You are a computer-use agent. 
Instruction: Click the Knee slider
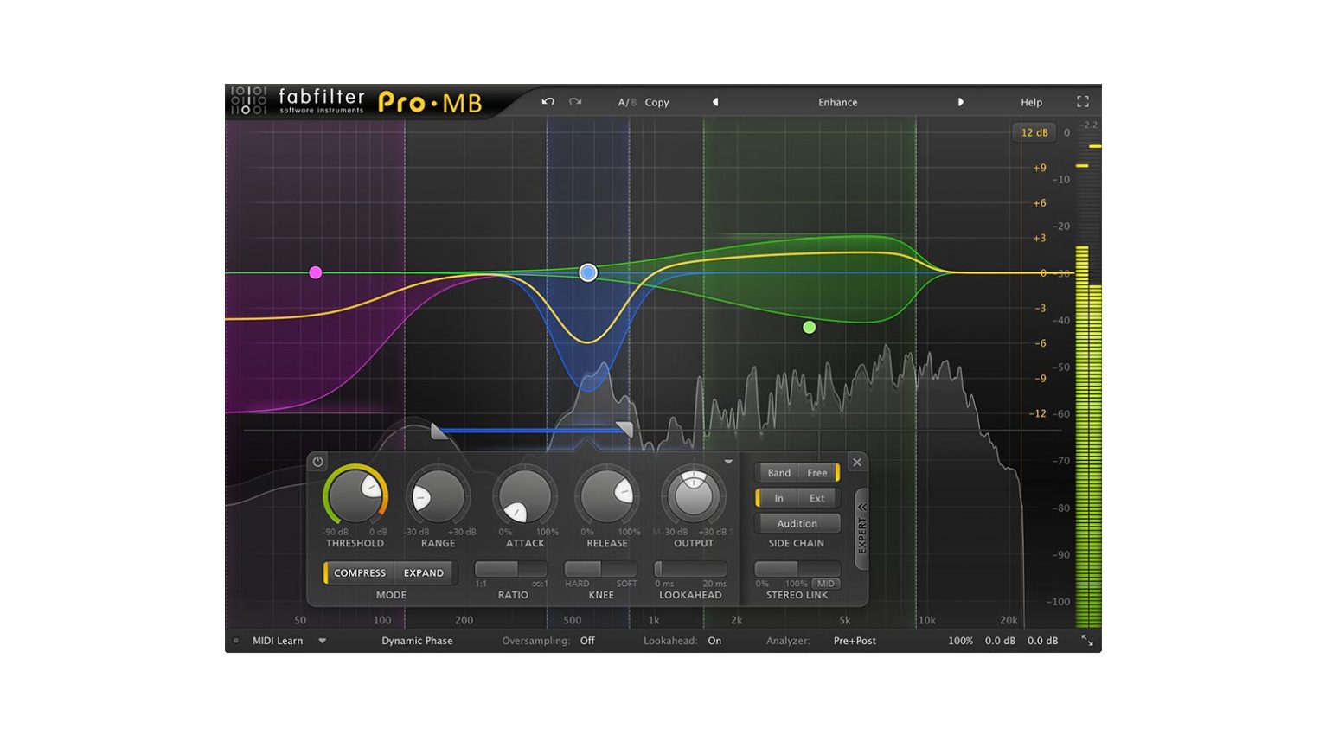point(601,569)
